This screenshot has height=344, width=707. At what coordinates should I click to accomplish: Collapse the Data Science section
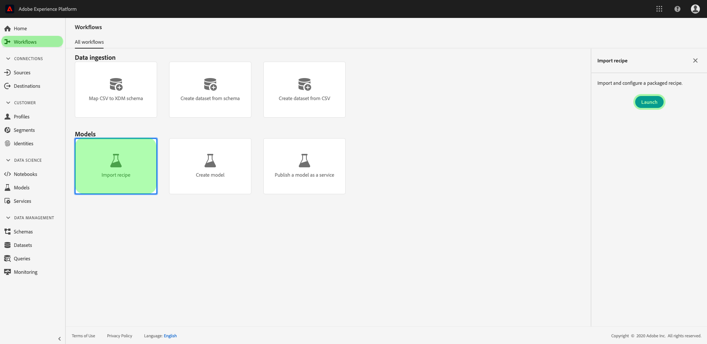pyautogui.click(x=8, y=160)
